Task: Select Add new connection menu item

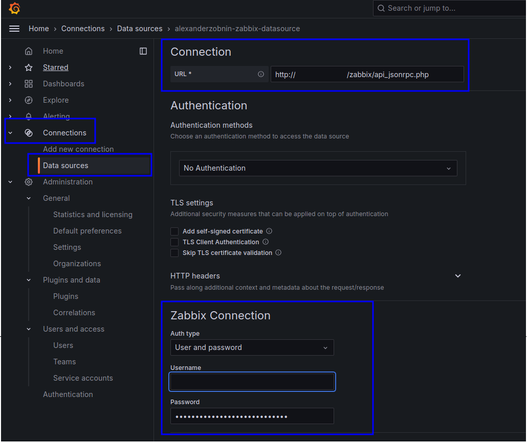Action: click(x=78, y=149)
